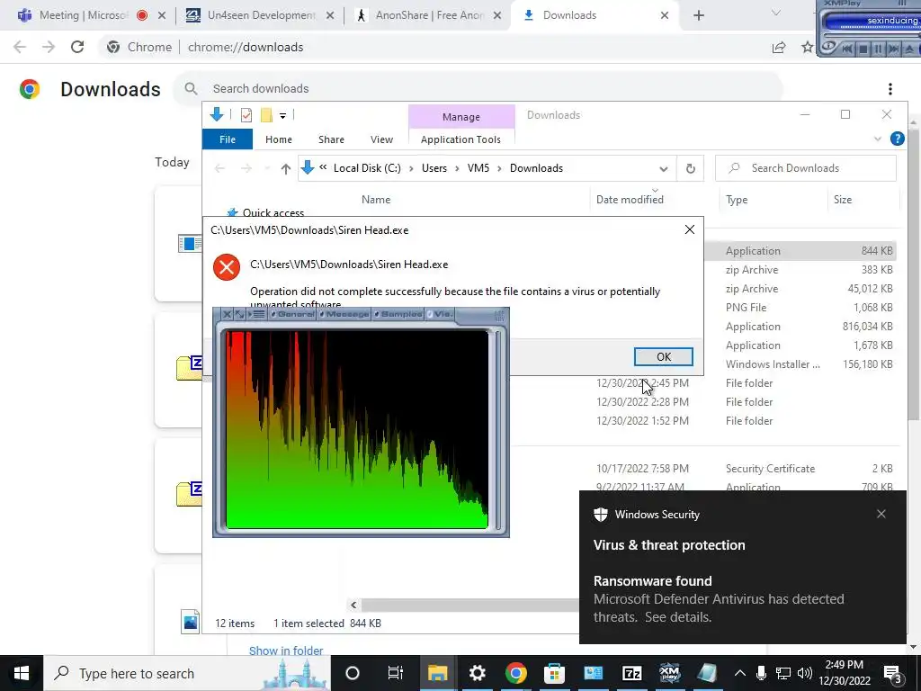
Task: Click OK in the virus error dialog
Action: point(663,356)
